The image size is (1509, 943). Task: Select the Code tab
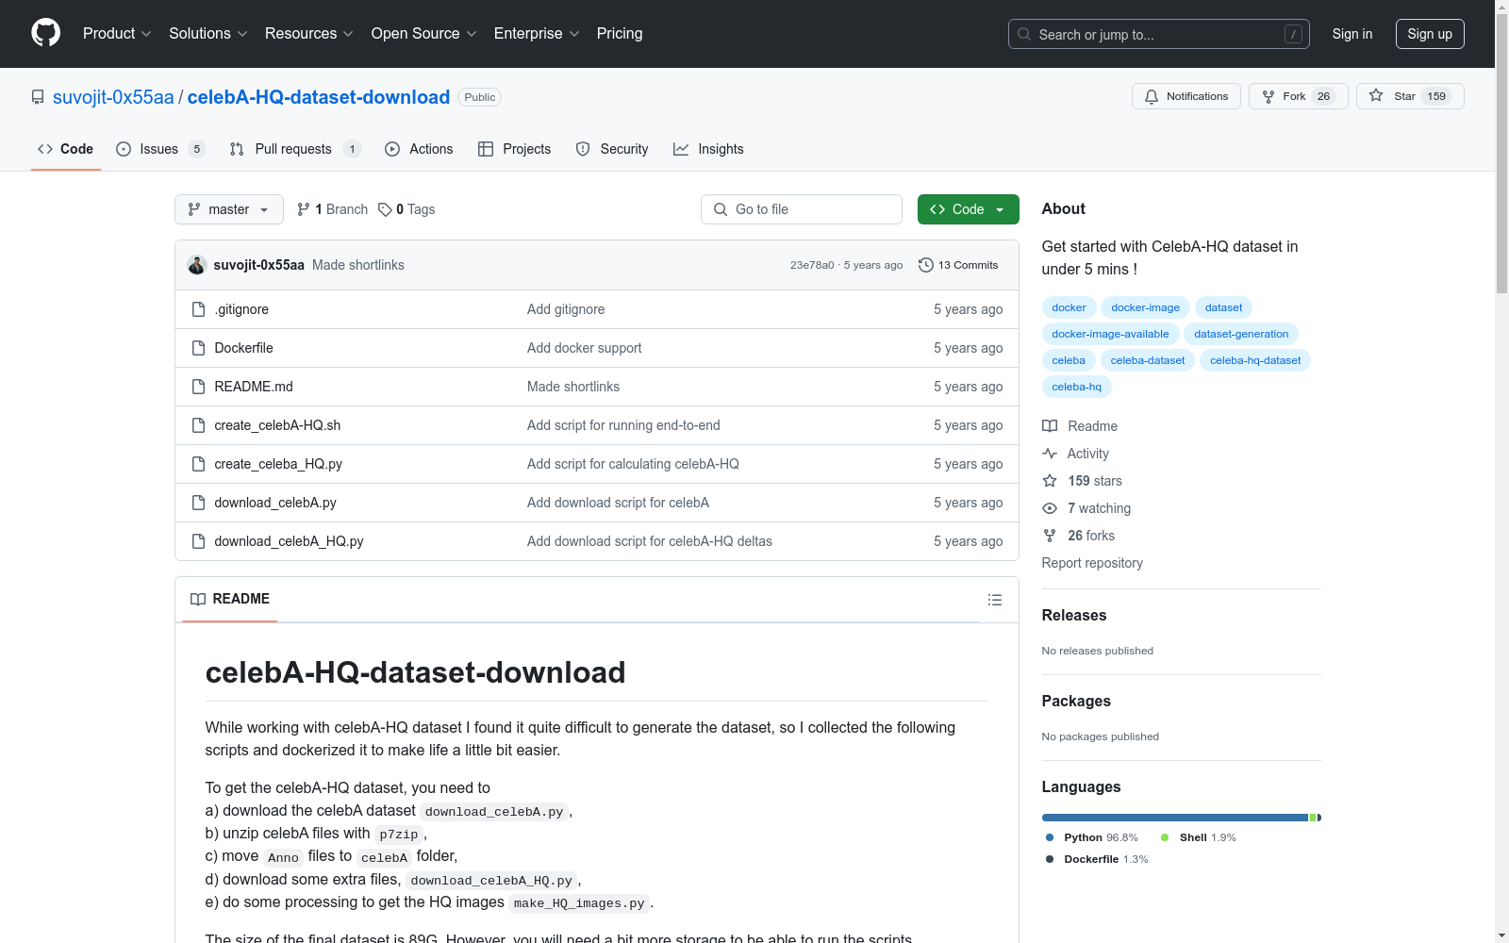[x=66, y=149]
